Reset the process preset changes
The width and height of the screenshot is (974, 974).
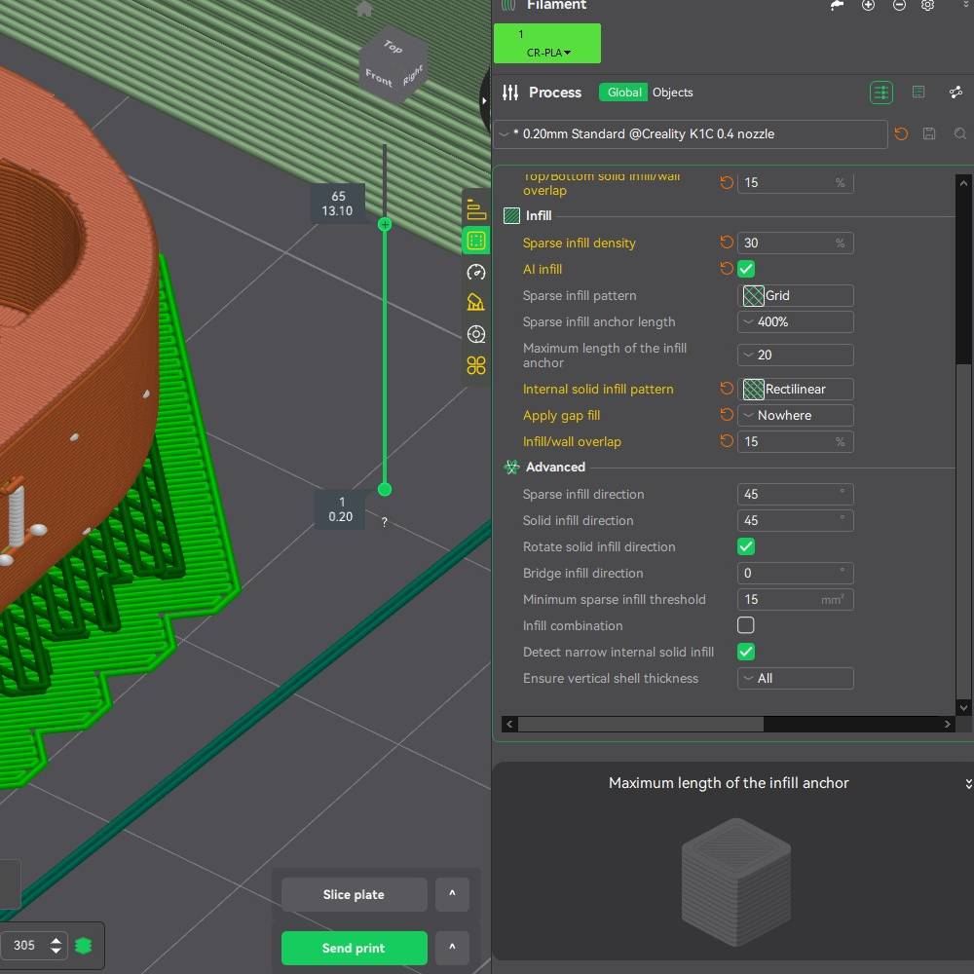pos(901,134)
